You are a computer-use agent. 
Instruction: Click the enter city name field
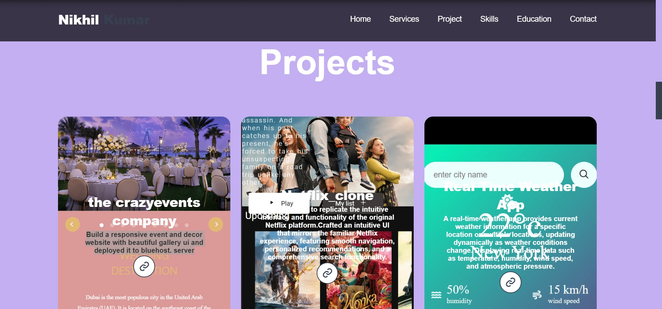[x=494, y=175]
